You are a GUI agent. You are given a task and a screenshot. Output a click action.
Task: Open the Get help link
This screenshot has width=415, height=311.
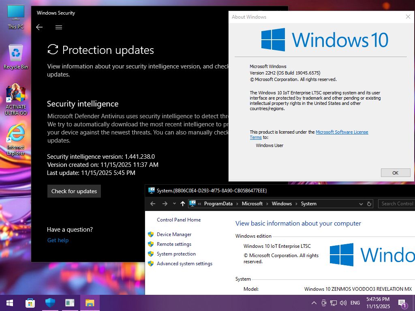pyautogui.click(x=58, y=240)
